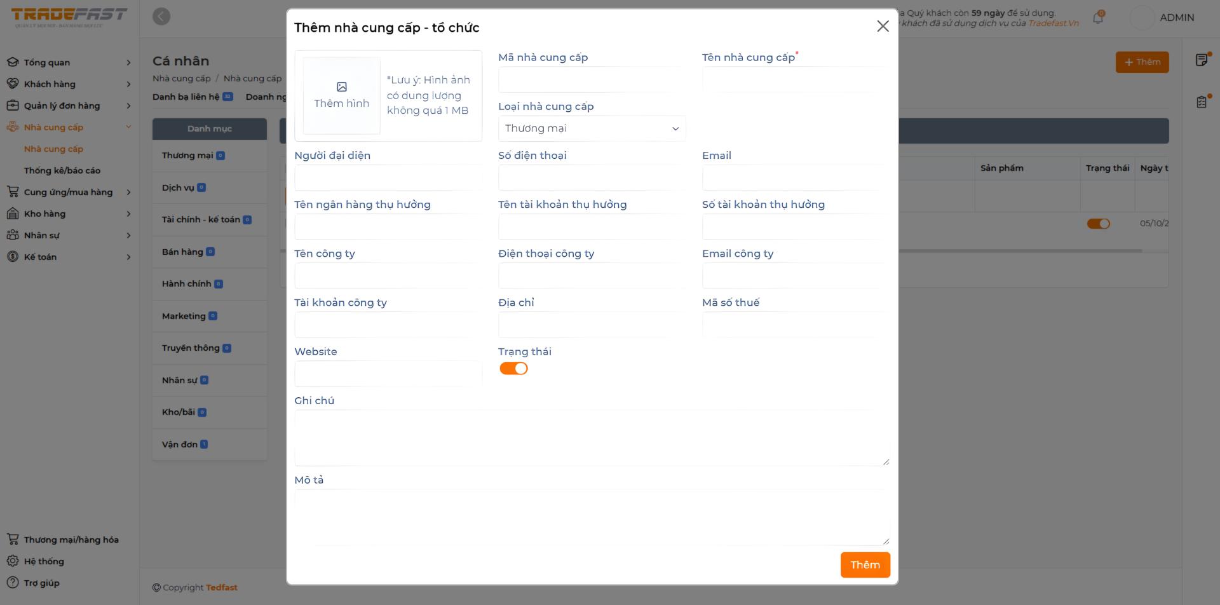This screenshot has width=1220, height=605.
Task: Click the Tên nhà cung cấp input field
Action: (795, 80)
